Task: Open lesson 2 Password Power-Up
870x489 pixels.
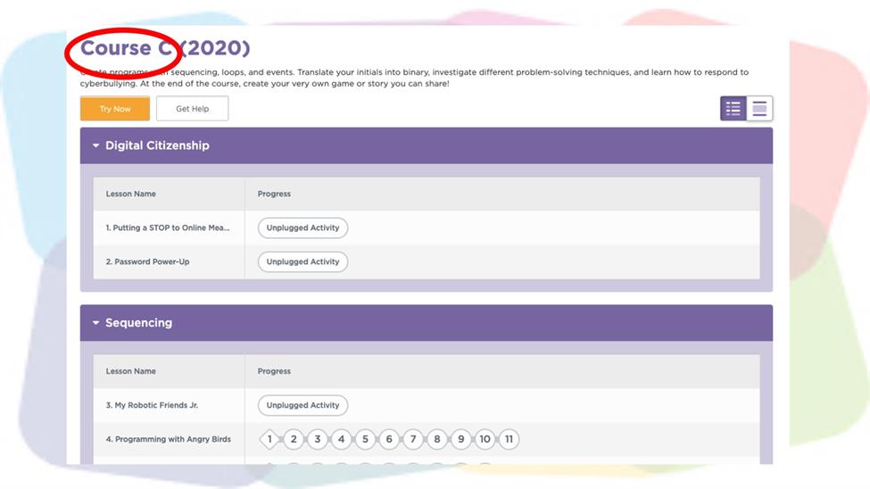Action: pos(147,261)
